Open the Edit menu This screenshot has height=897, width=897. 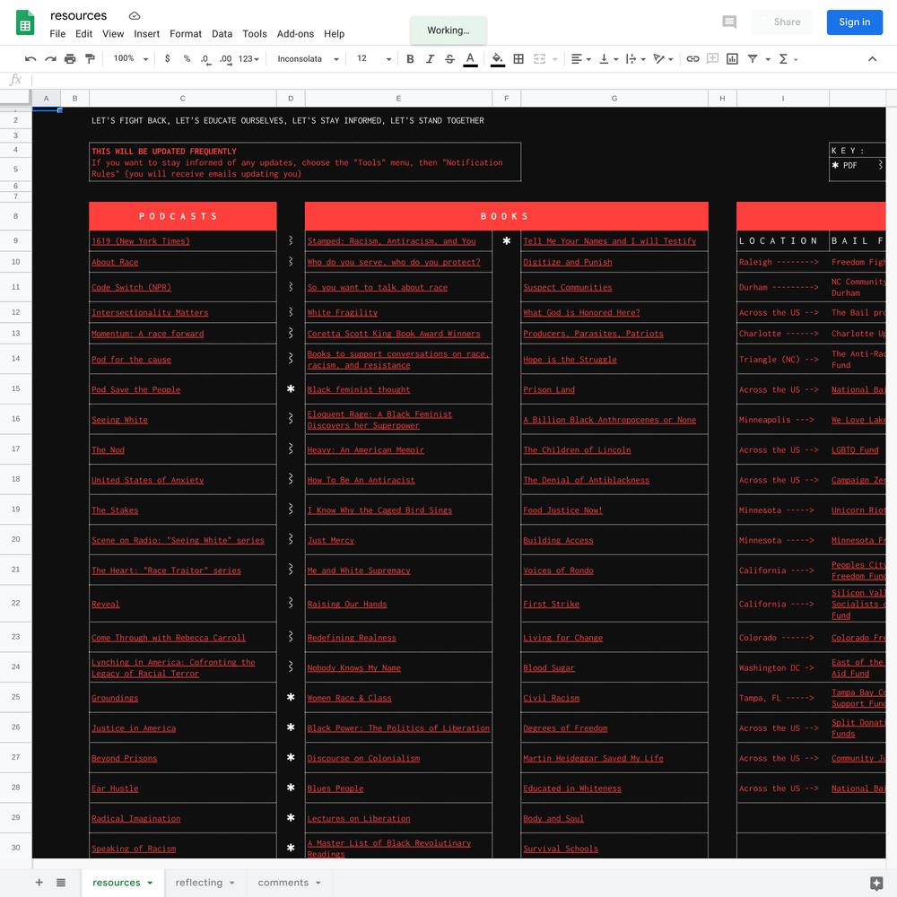coord(83,34)
